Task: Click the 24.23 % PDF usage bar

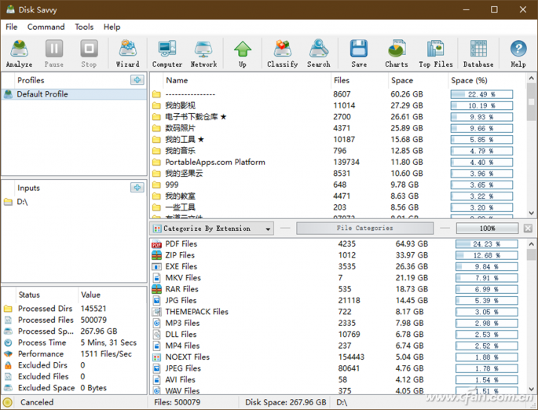Action: pyautogui.click(x=486, y=244)
